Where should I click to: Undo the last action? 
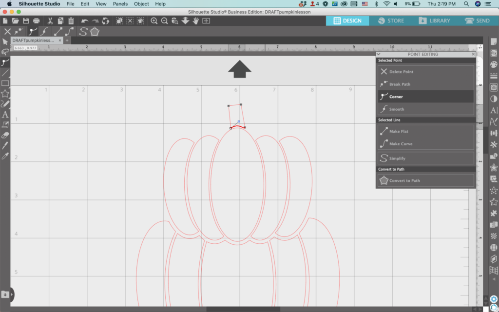click(85, 21)
